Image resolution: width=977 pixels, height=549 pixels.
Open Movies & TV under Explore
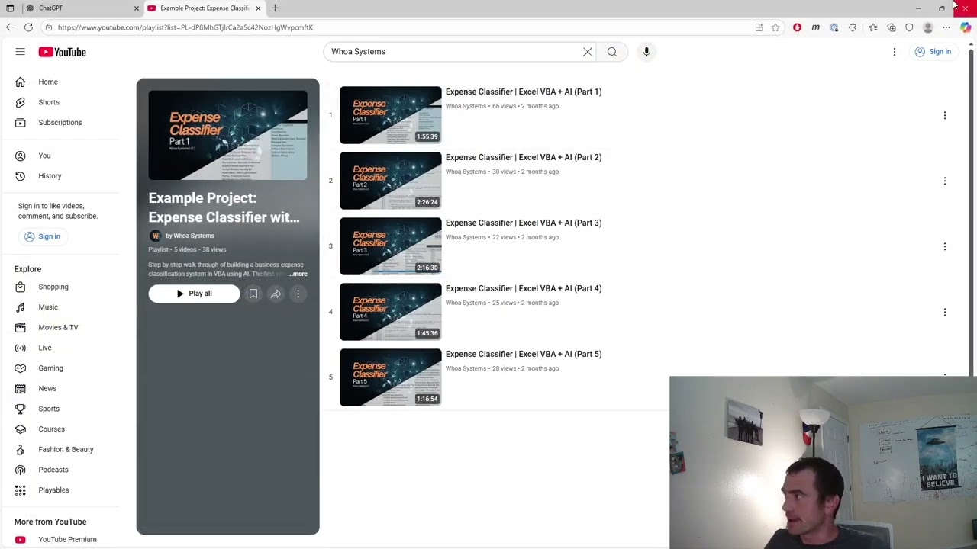coord(58,328)
